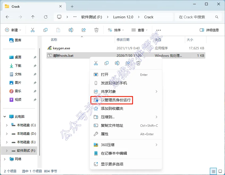This screenshot has height=175, width=225.
Task: Click the PC monitor icon in address bar
Action: coord(59,17)
